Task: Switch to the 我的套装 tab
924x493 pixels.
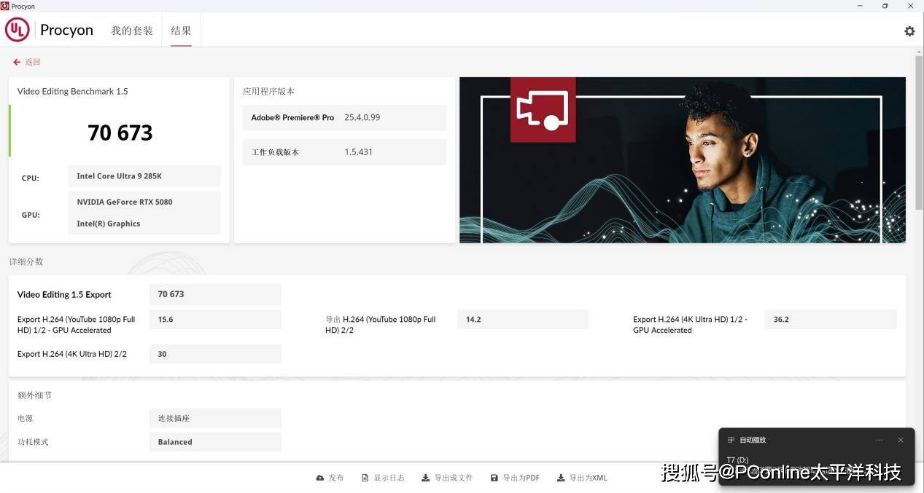Action: pos(132,31)
